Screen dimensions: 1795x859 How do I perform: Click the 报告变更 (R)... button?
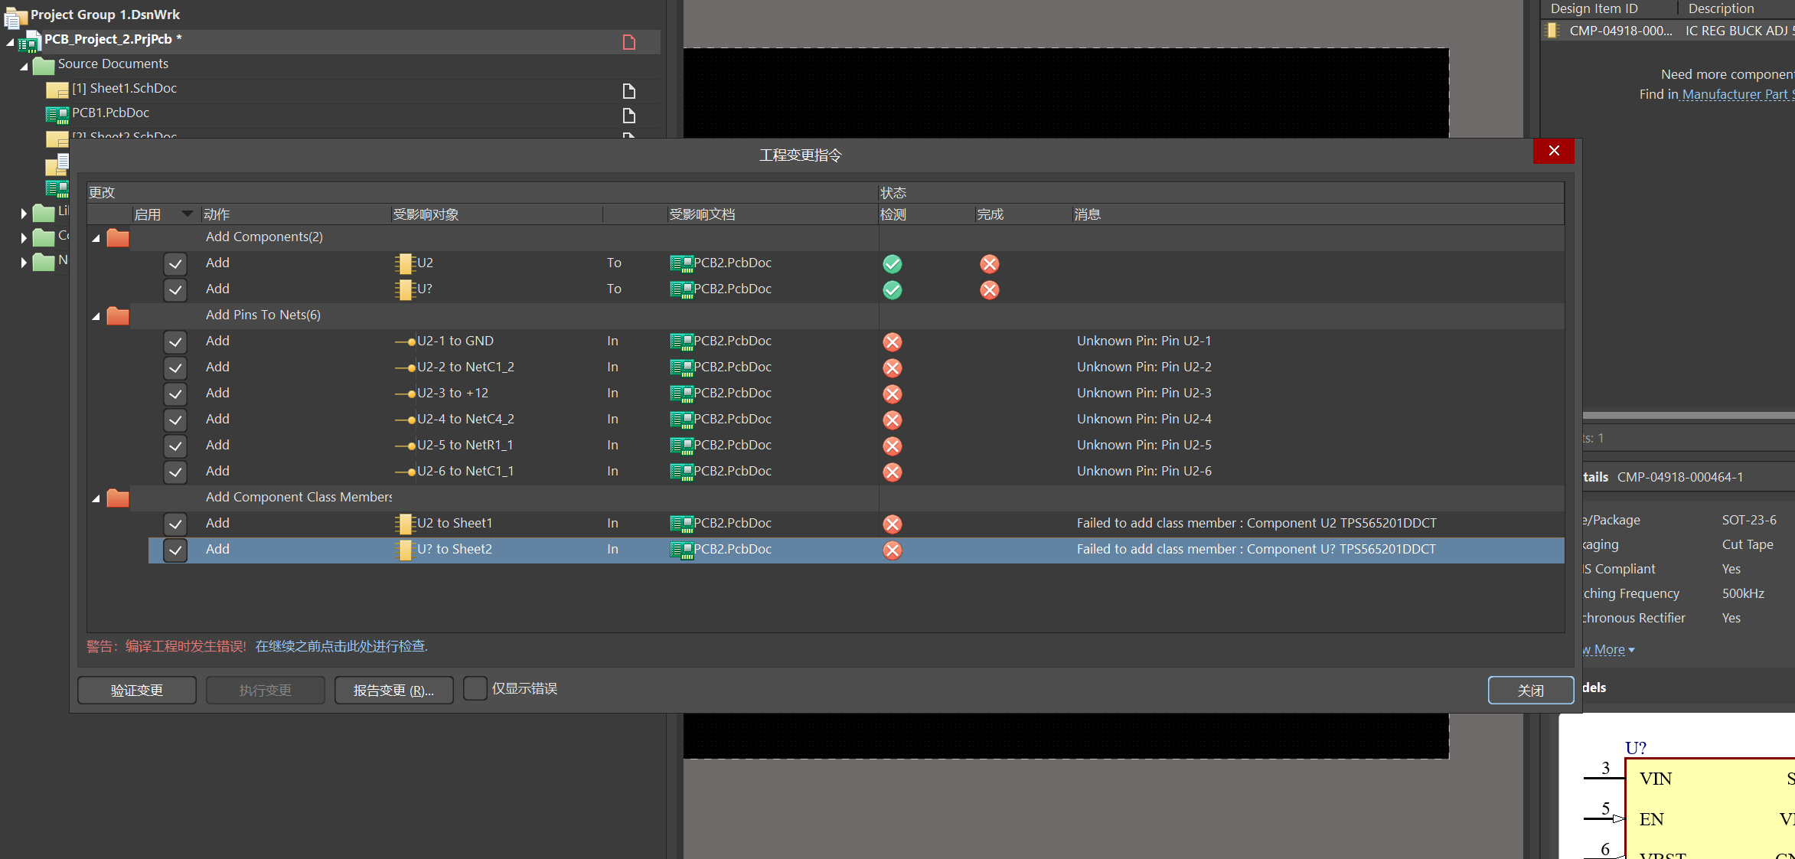tap(393, 690)
